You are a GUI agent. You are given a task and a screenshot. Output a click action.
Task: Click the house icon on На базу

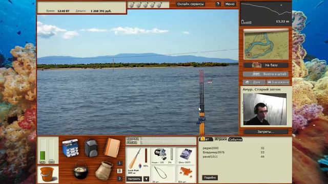point(256,65)
